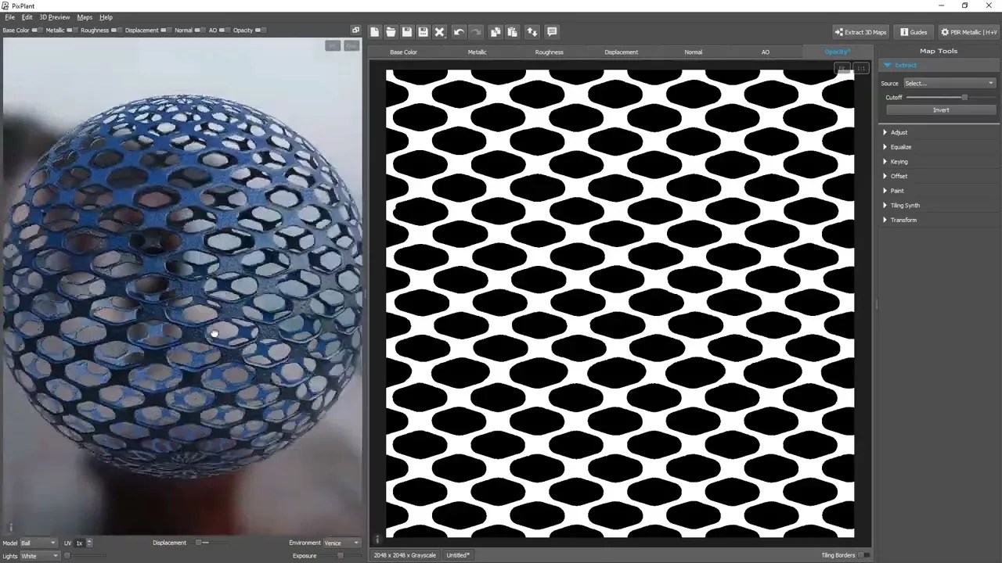1002x563 pixels.
Task: Click the Copy map icon
Action: coord(496,31)
